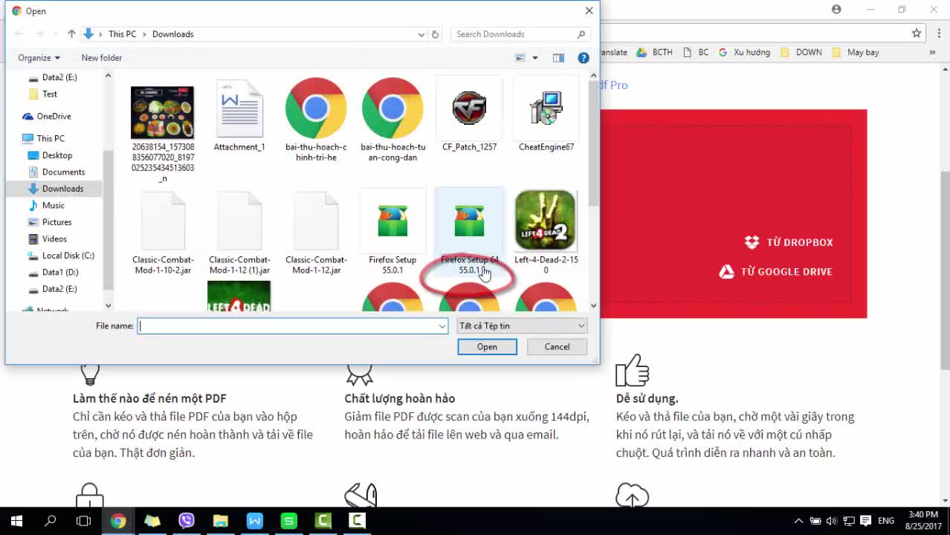Open Music in navigation pane
Screen dimensions: 950x535
53,206
